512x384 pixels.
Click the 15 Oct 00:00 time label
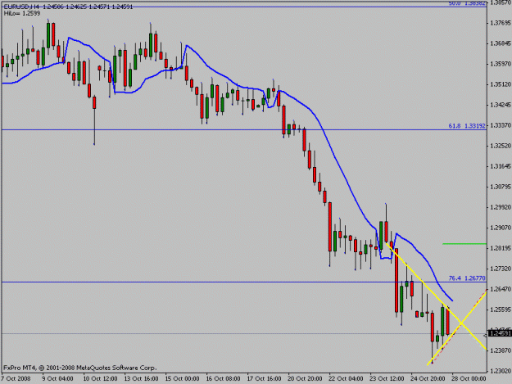click(x=182, y=379)
